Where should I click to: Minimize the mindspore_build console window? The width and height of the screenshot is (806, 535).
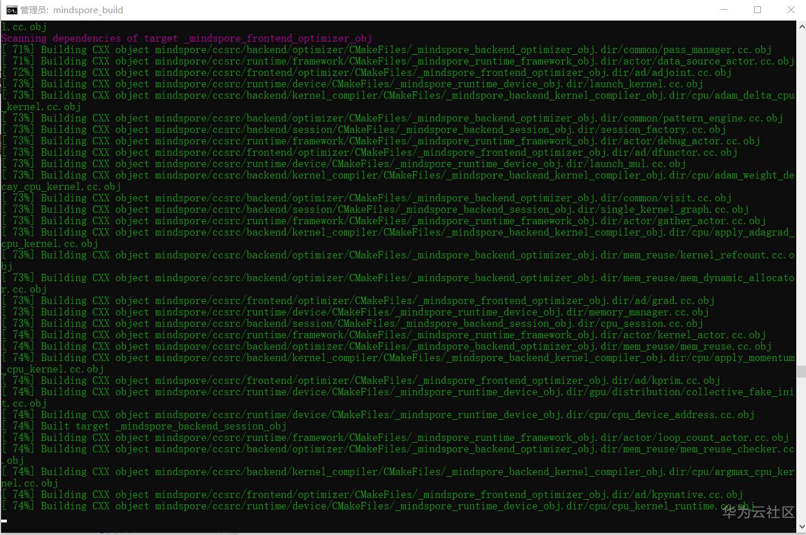724,10
